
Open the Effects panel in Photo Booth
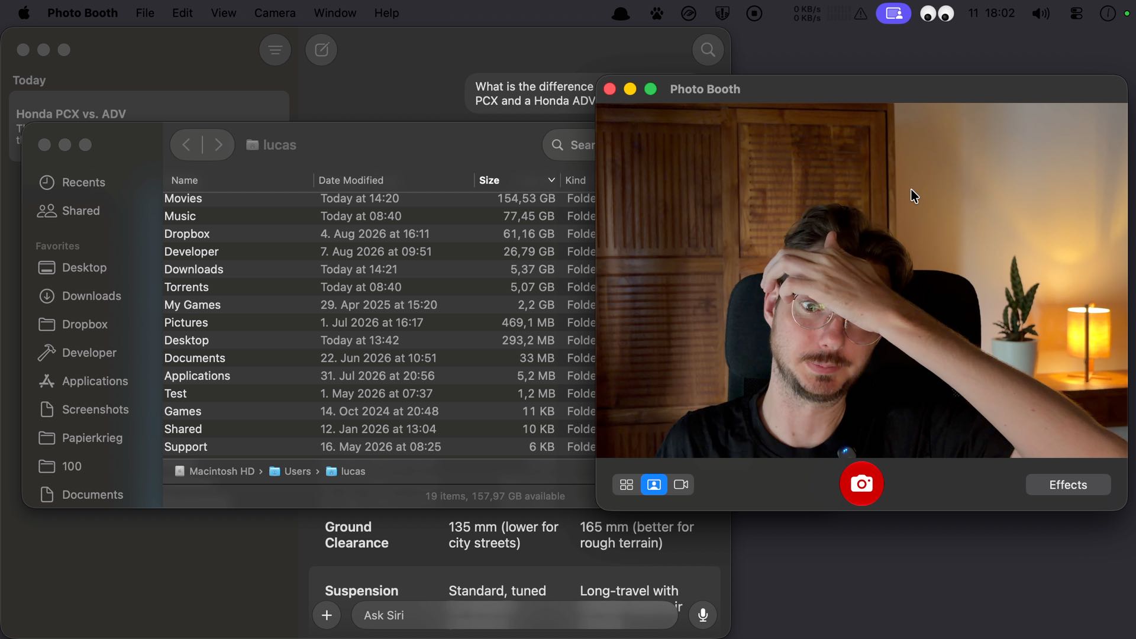pos(1068,485)
